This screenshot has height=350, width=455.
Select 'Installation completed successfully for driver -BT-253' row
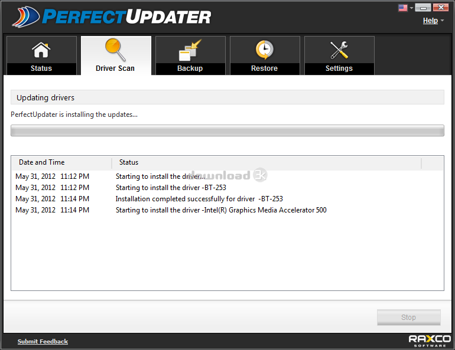(227, 199)
